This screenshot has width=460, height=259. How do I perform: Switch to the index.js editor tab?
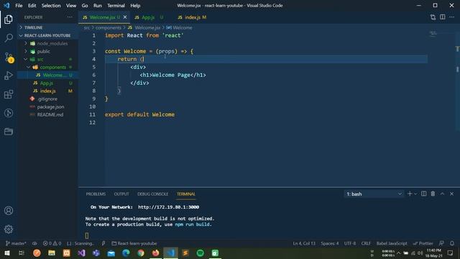click(192, 17)
